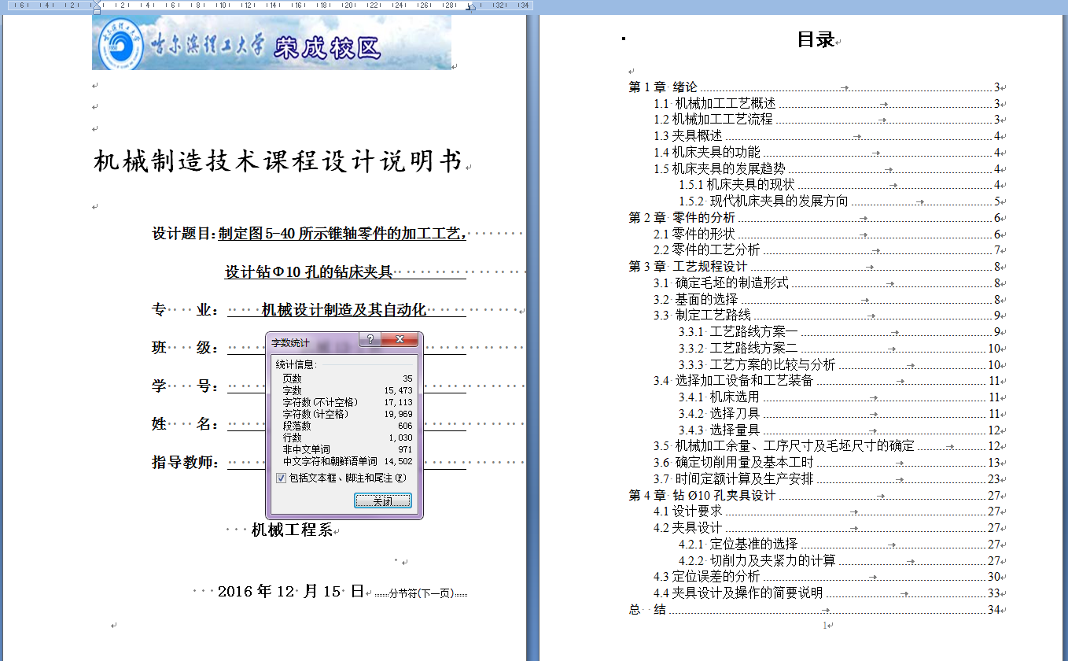Open TOC entry 3.1 确定毛坯的制造形式

click(x=827, y=283)
